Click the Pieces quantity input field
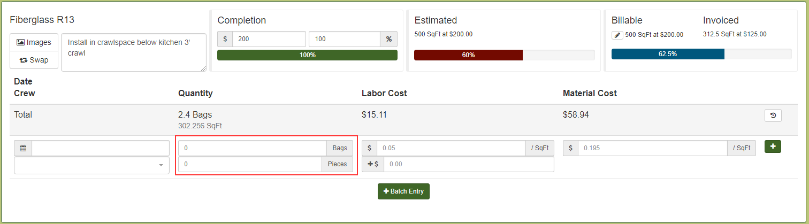Viewport: 809px width, 224px height. 250,164
